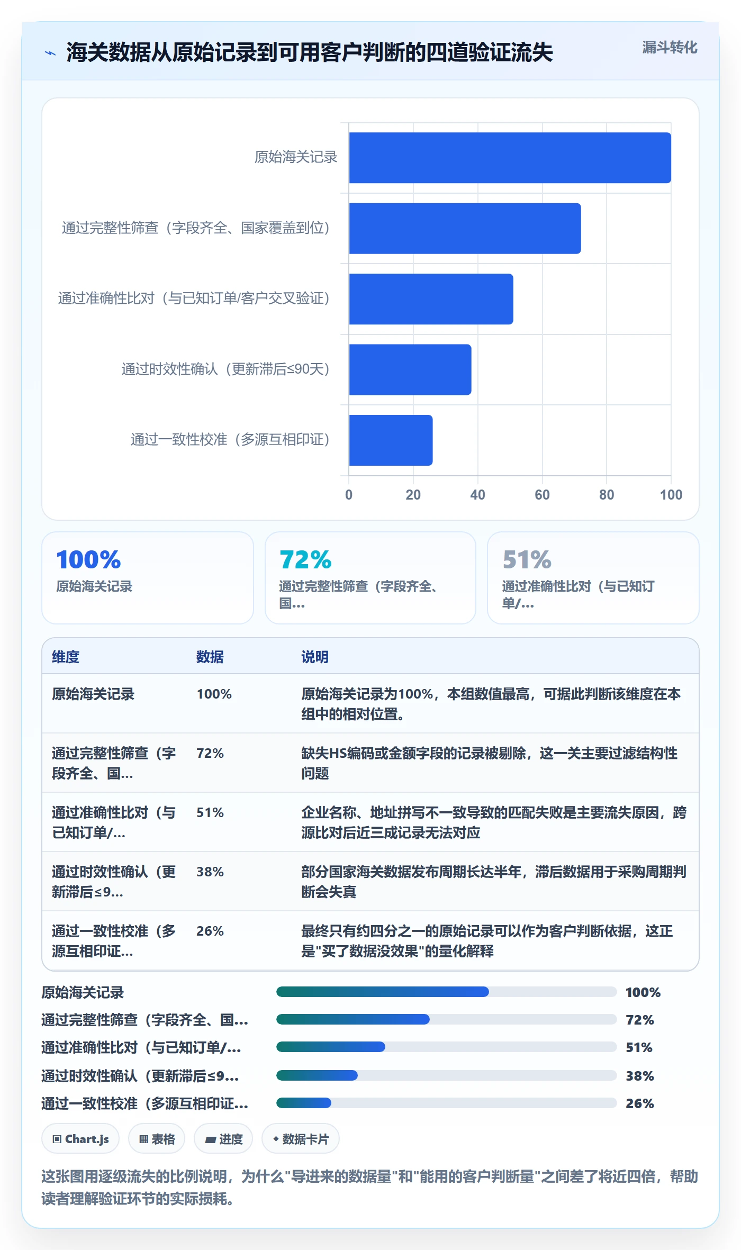Viewport: 741px width, 1250px height.
Task: Click the table description starting 缺失HS编码
Action: click(490, 763)
